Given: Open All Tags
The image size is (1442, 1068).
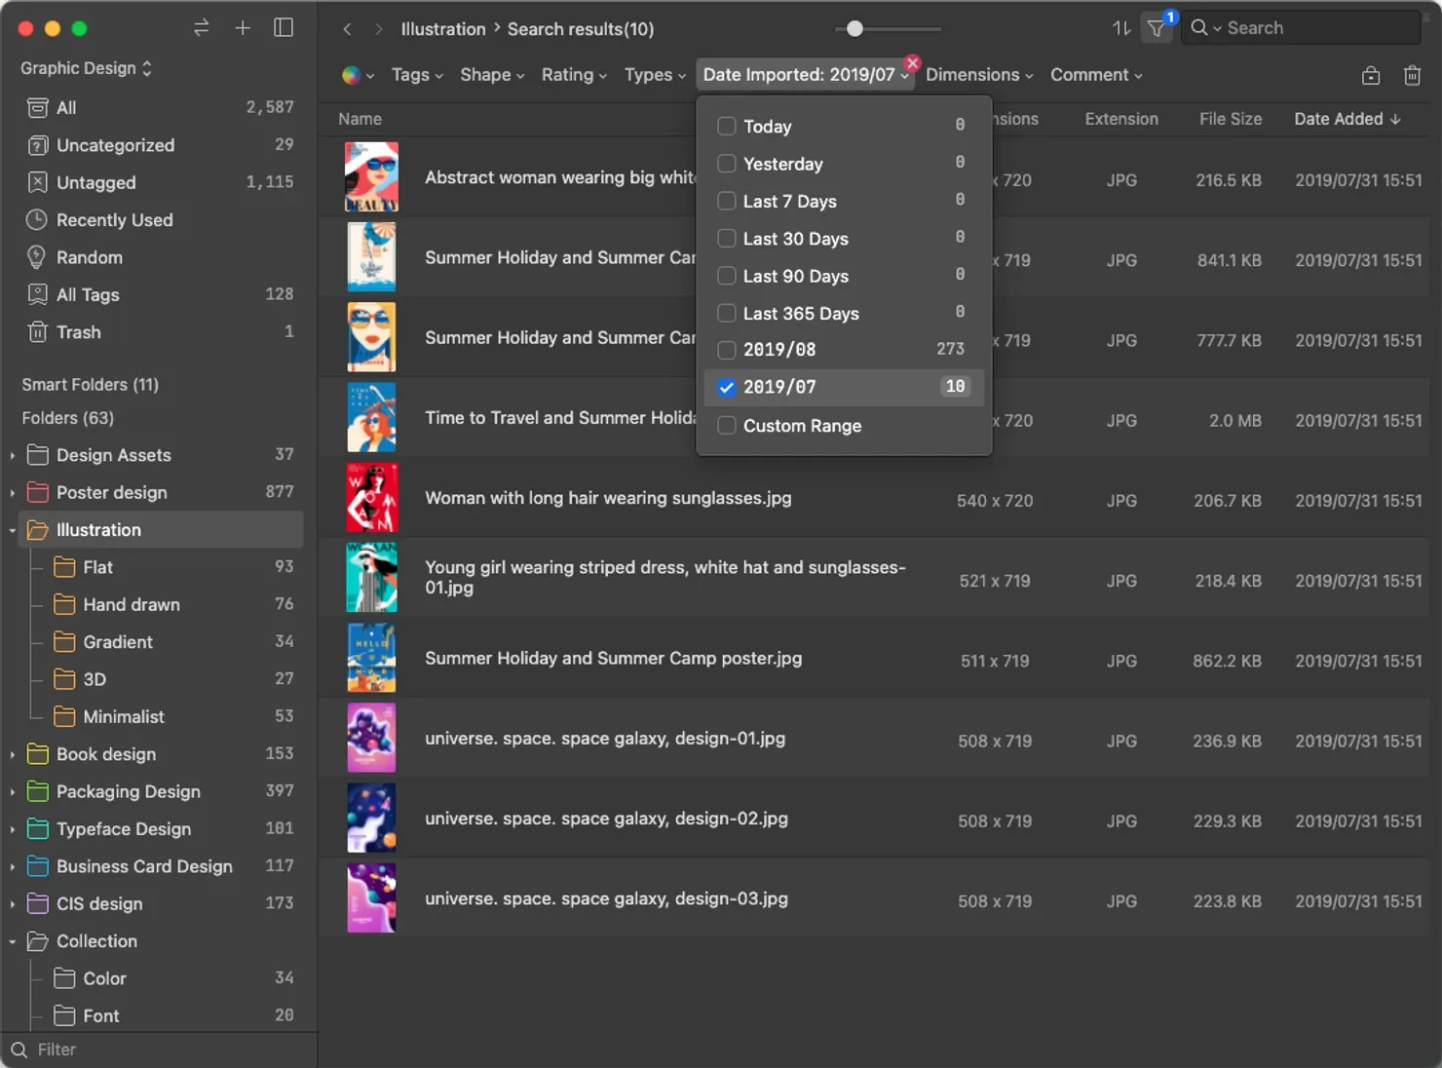Looking at the screenshot, I should [x=160, y=294].
